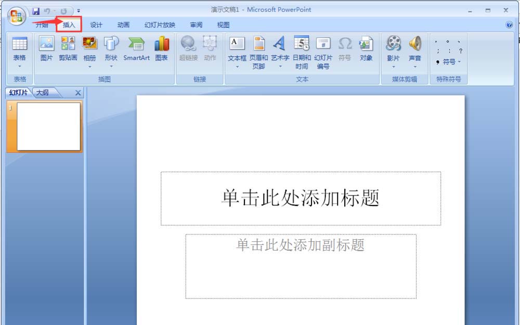Click the Omega 符号 symbol button
Image resolution: width=520 pixels, height=325 pixels.
[x=345, y=49]
